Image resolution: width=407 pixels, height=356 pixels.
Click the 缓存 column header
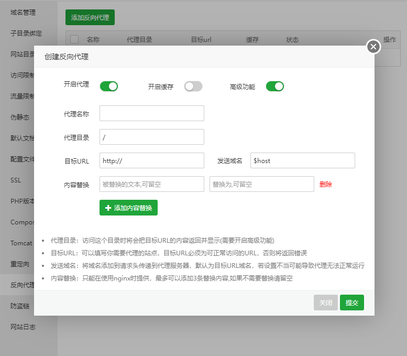tap(252, 40)
